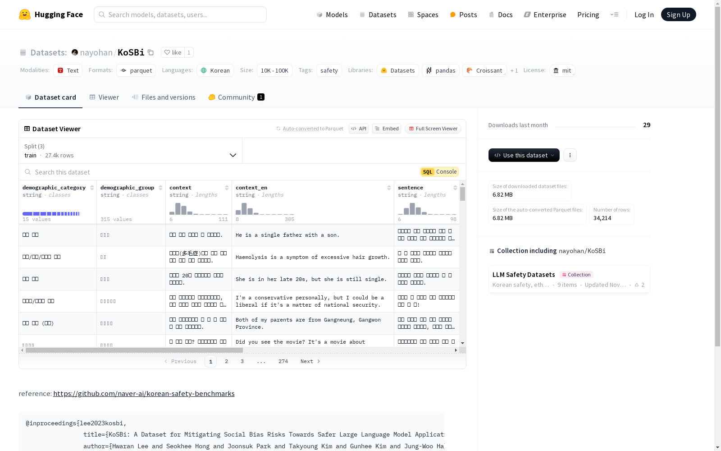Sort context_en column
This screenshot has height=451, width=721.
coord(389,188)
